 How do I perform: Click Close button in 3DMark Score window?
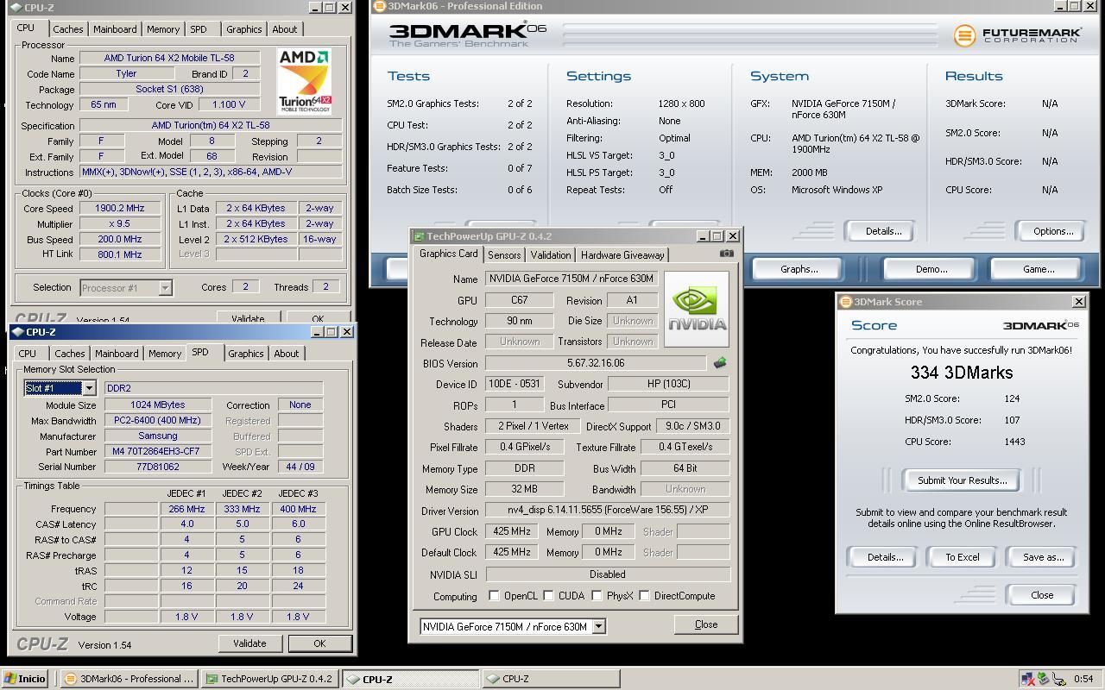1042,595
